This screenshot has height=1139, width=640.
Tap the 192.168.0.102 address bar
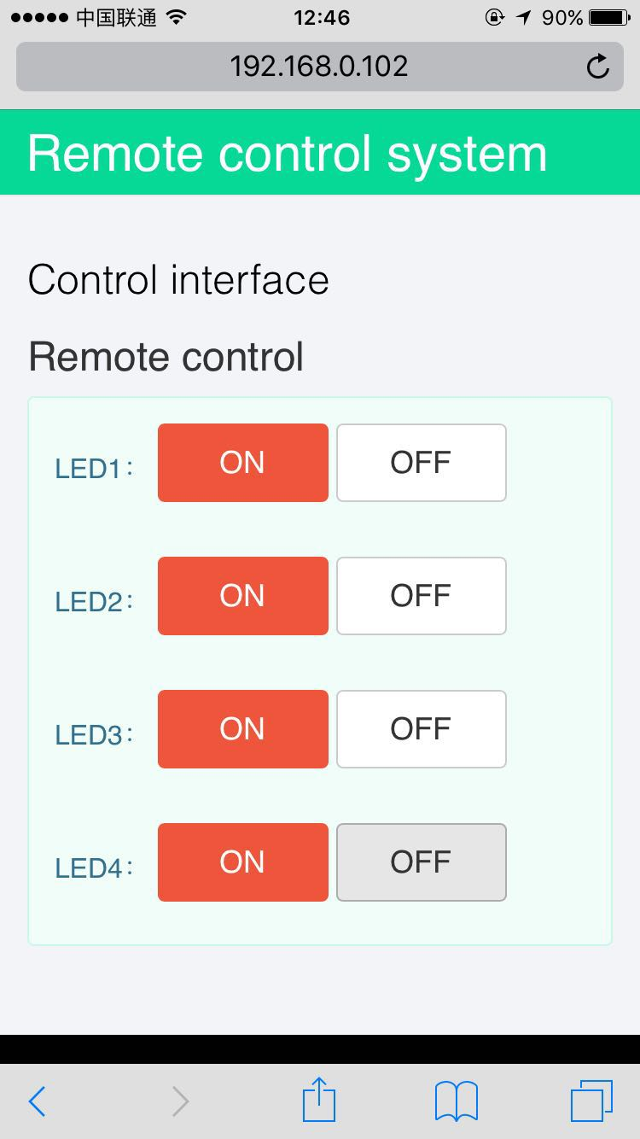point(319,67)
